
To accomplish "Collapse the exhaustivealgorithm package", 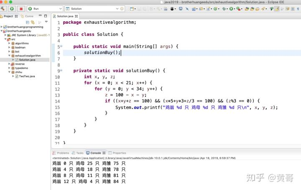I will (x=9, y=56).
